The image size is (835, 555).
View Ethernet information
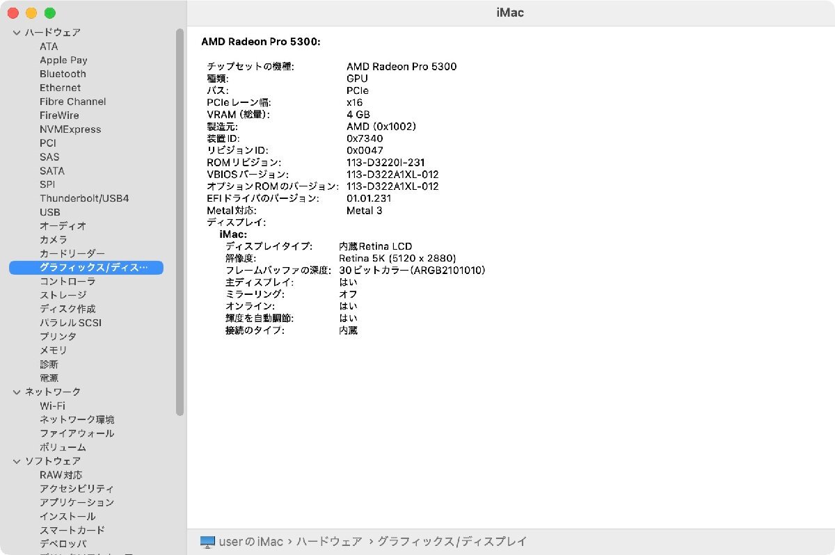60,88
